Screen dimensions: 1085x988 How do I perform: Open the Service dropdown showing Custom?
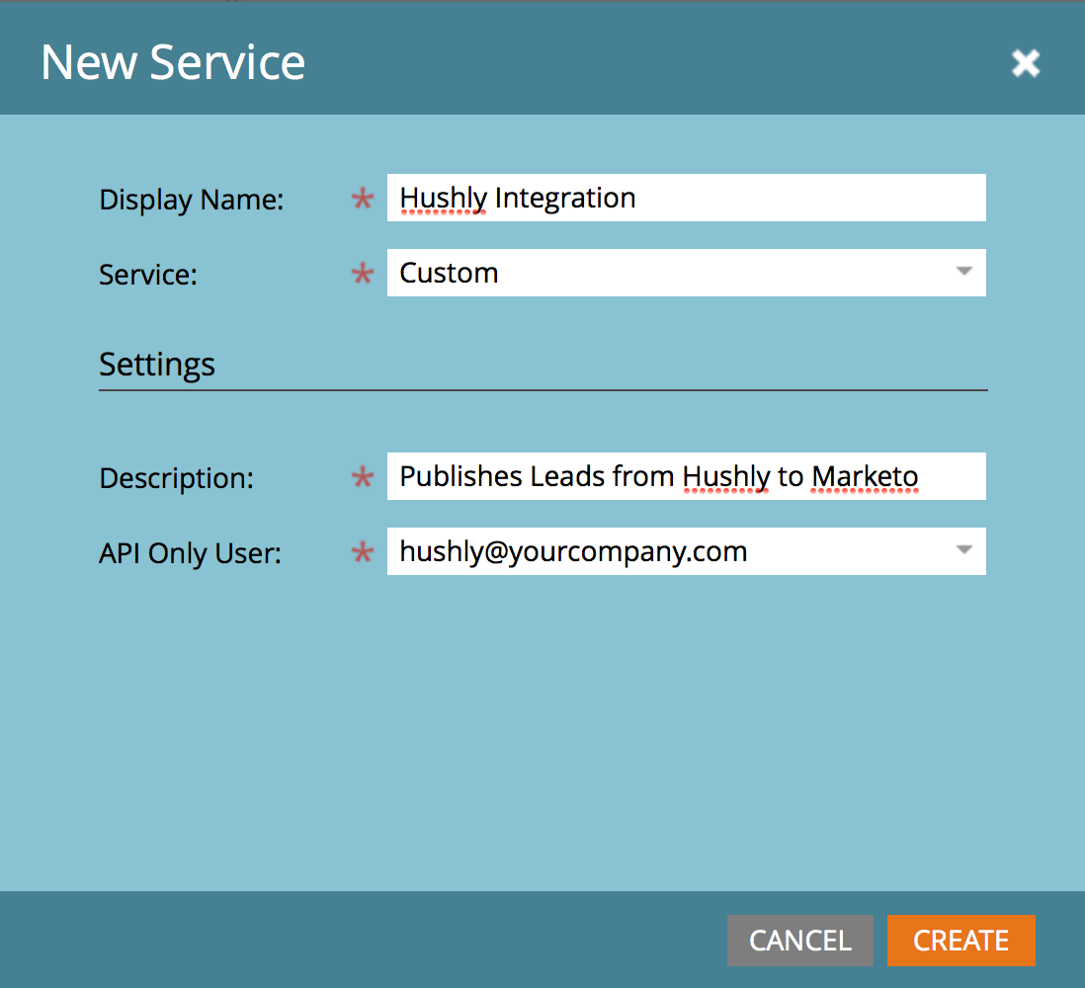[686, 273]
